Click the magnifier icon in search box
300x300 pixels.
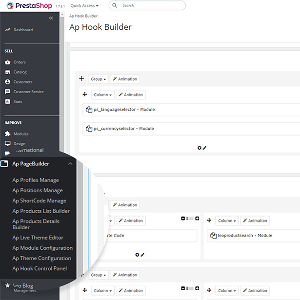(x=115, y=5)
